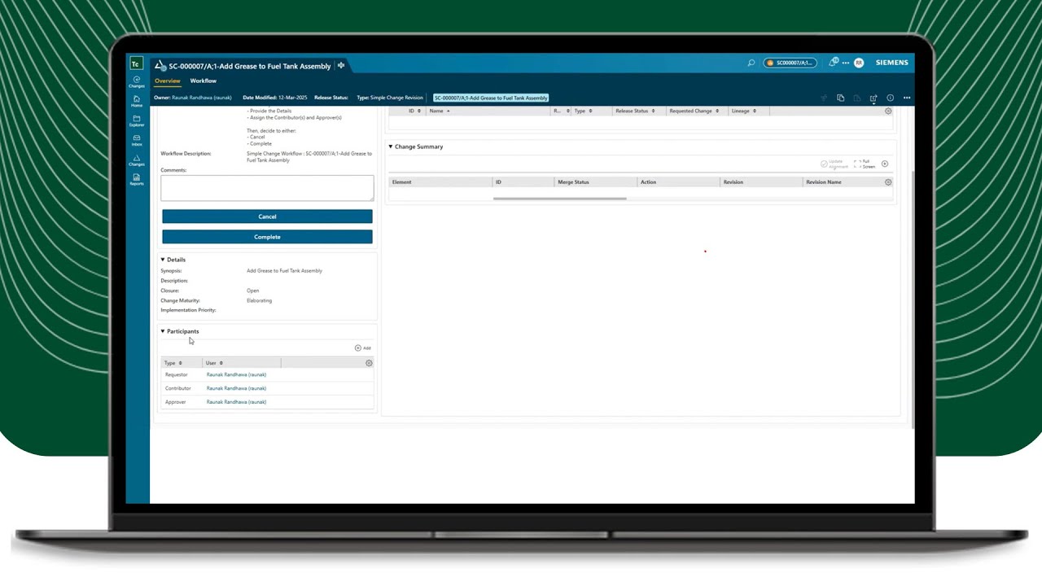Image resolution: width=1042 pixels, height=586 pixels.
Task: Open Change Summary table settings gear
Action: point(888,182)
